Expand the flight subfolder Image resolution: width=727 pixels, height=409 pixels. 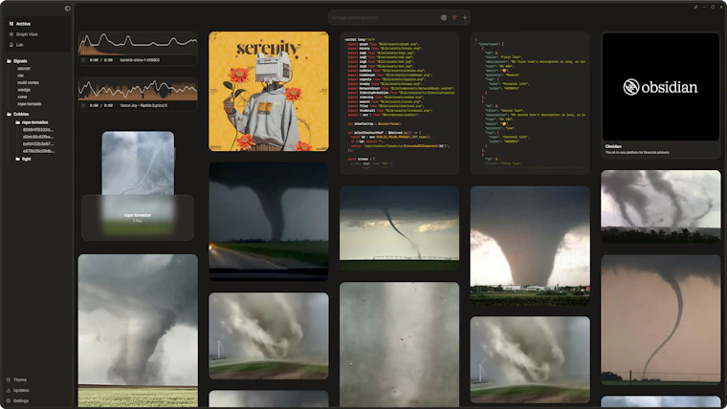pyautogui.click(x=23, y=159)
